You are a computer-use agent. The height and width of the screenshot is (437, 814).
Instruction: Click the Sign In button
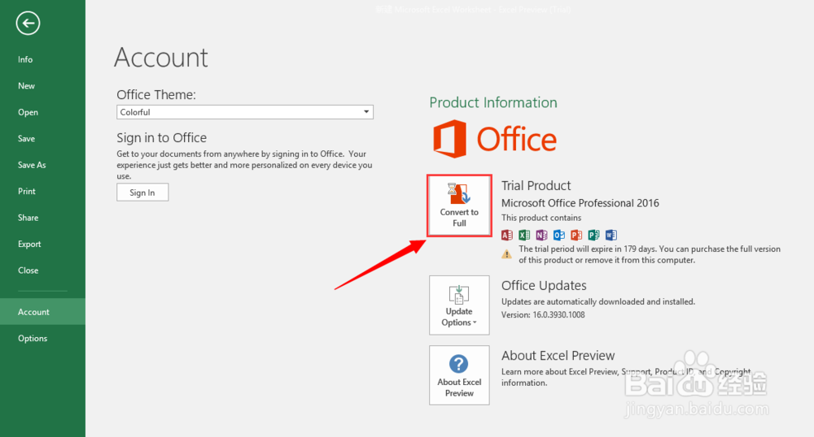click(142, 193)
